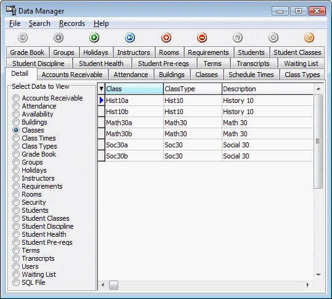This screenshot has width=332, height=299.
Task: Go to previous record toolbar icon
Action: [59, 38]
